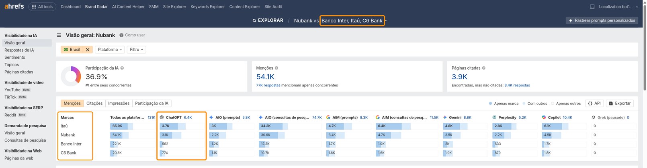Click the info icon next to Páginas citadas
The width and height of the screenshot is (647, 168).
484,68
